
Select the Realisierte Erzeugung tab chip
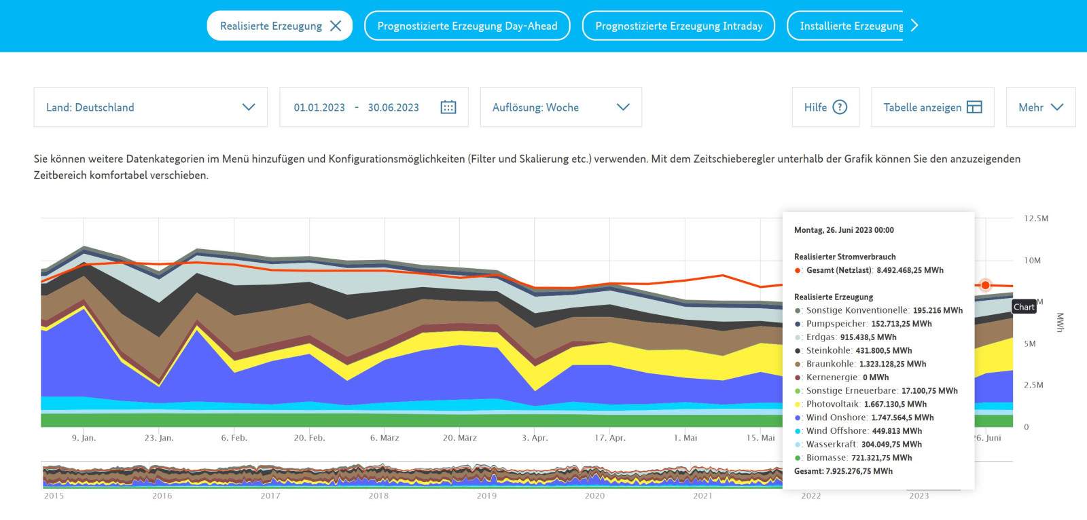[271, 26]
